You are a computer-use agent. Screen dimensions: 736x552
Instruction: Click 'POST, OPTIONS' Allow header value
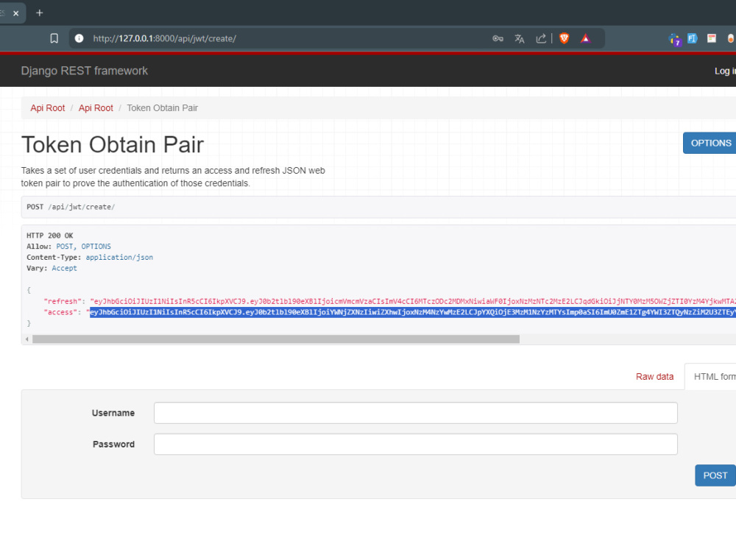click(x=84, y=247)
